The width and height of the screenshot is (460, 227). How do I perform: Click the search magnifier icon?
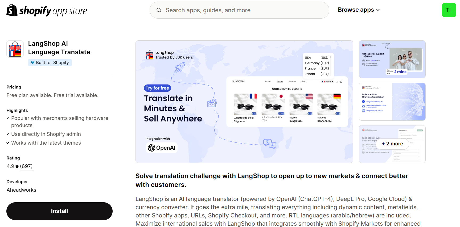(x=159, y=10)
